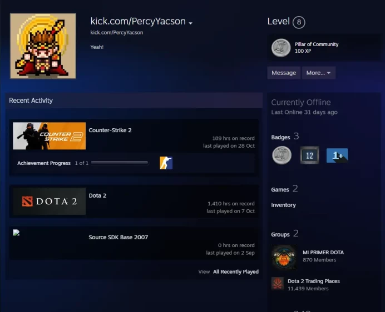Open the Dota 2 game banner

coord(50,201)
